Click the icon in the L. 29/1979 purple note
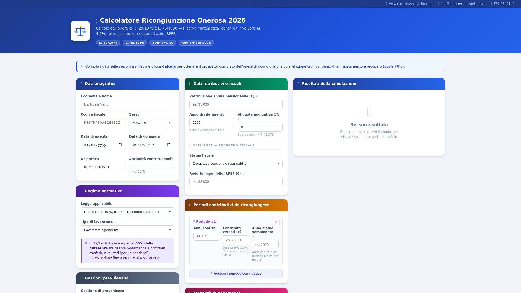The height and width of the screenshot is (293, 521). pos(86,243)
